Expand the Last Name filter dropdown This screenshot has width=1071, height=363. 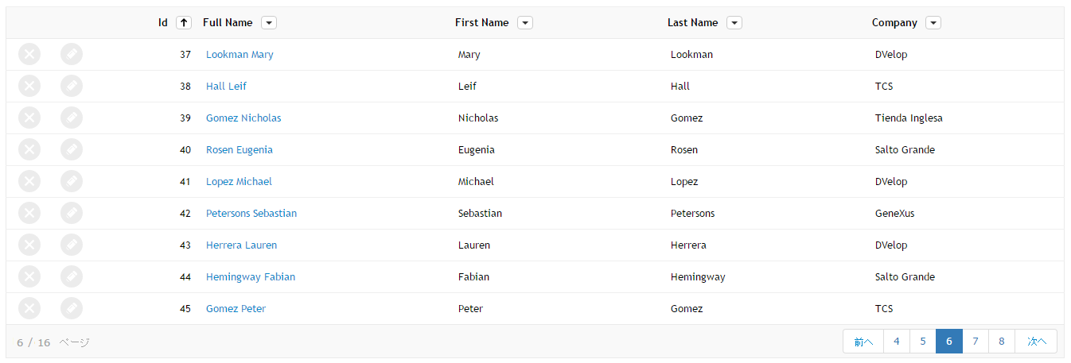point(734,23)
